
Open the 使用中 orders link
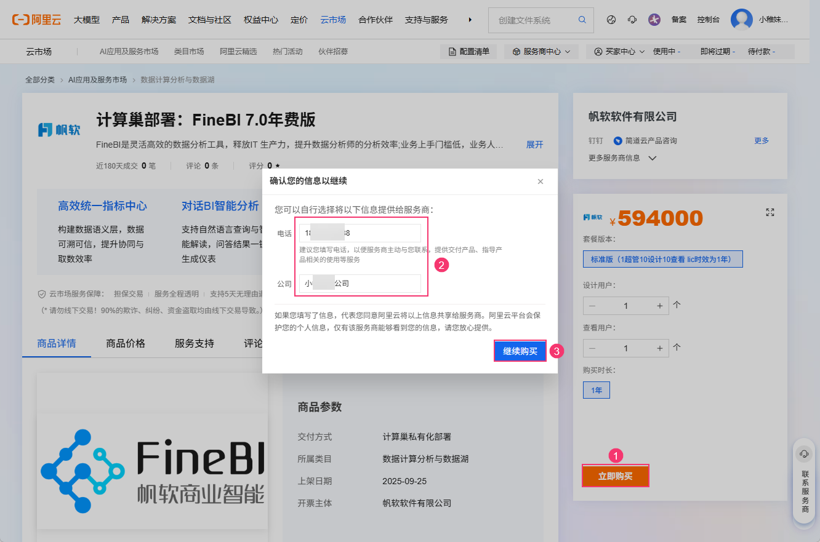pyautogui.click(x=667, y=52)
